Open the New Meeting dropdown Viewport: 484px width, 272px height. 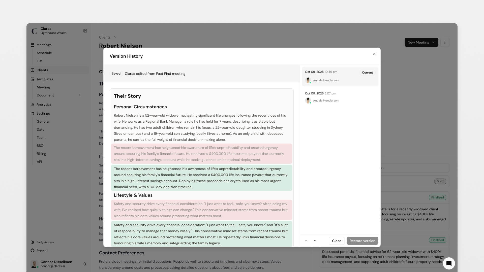(x=421, y=42)
